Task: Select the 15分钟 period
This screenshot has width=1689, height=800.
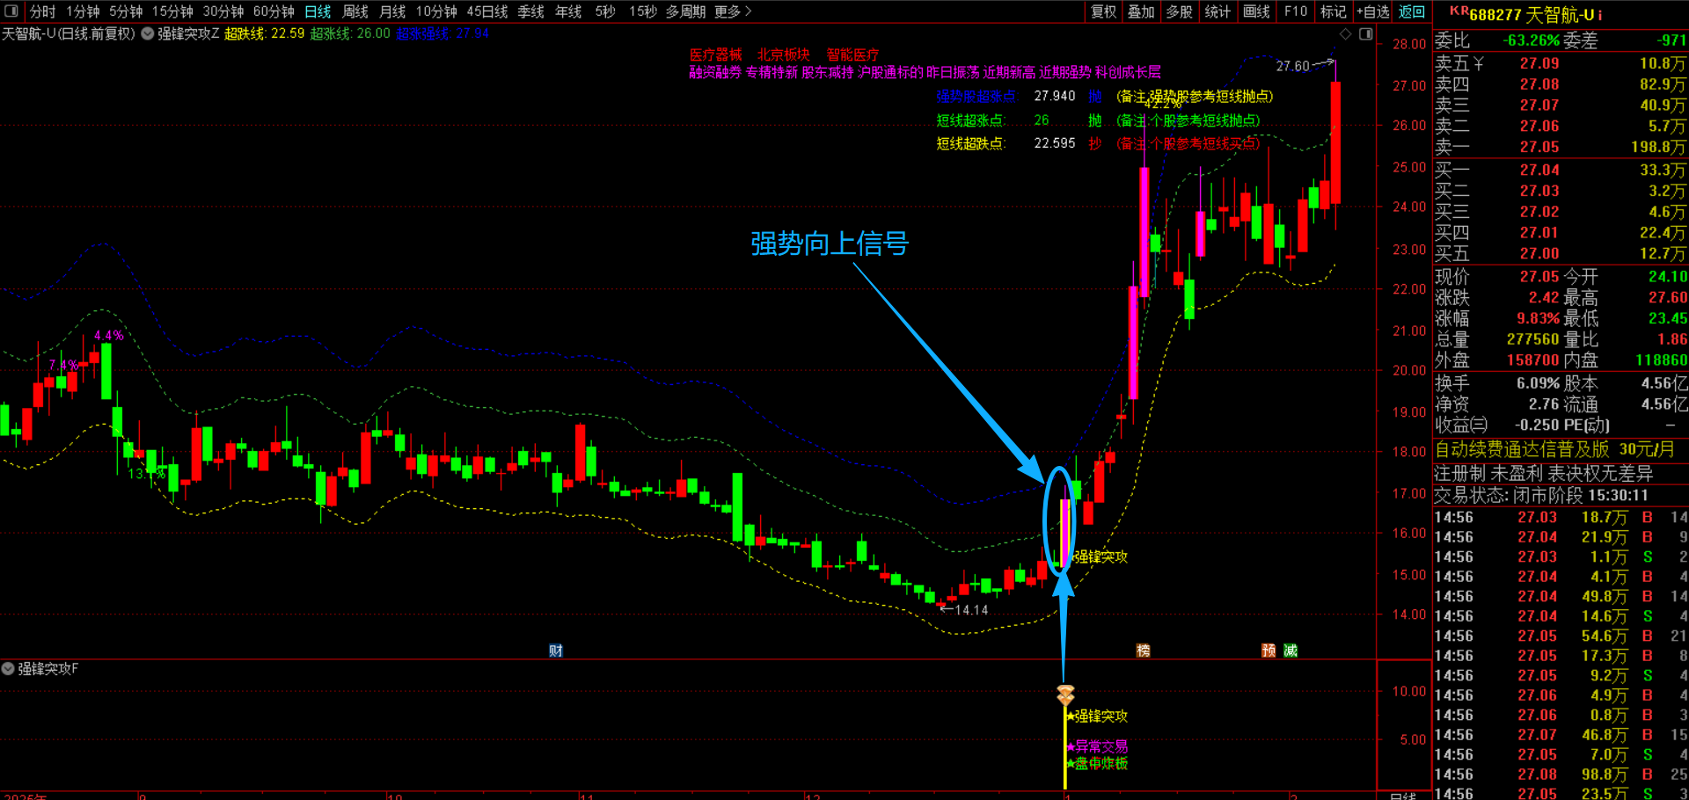Action: [x=172, y=11]
